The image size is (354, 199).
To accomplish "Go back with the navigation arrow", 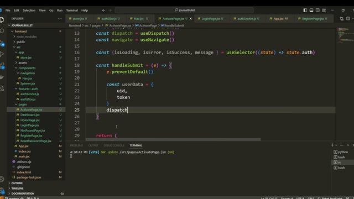I will (x=103, y=11).
